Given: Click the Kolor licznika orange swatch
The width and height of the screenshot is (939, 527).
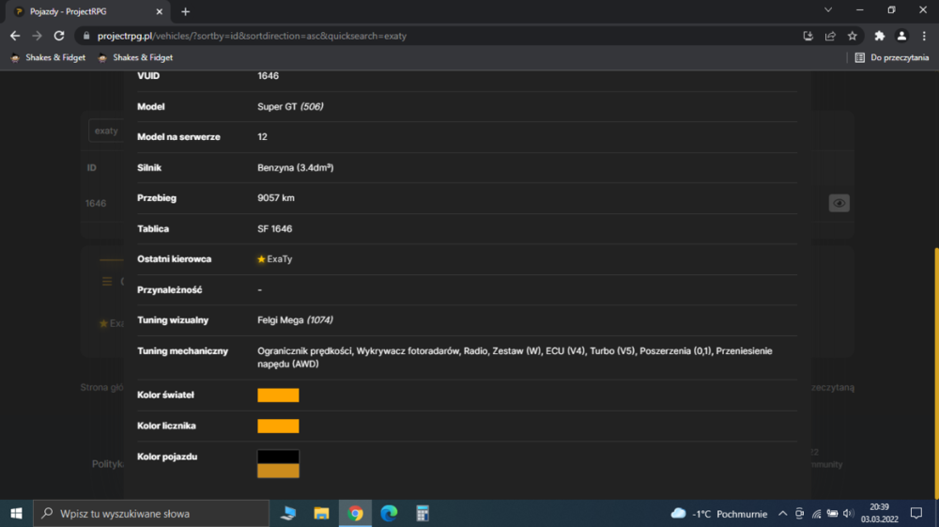Looking at the screenshot, I should coord(278,426).
